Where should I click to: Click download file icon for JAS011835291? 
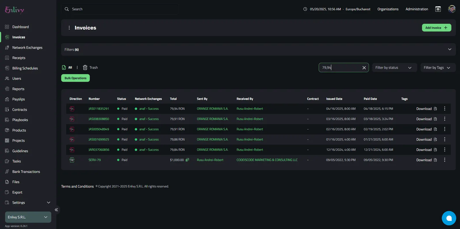(x=435, y=109)
